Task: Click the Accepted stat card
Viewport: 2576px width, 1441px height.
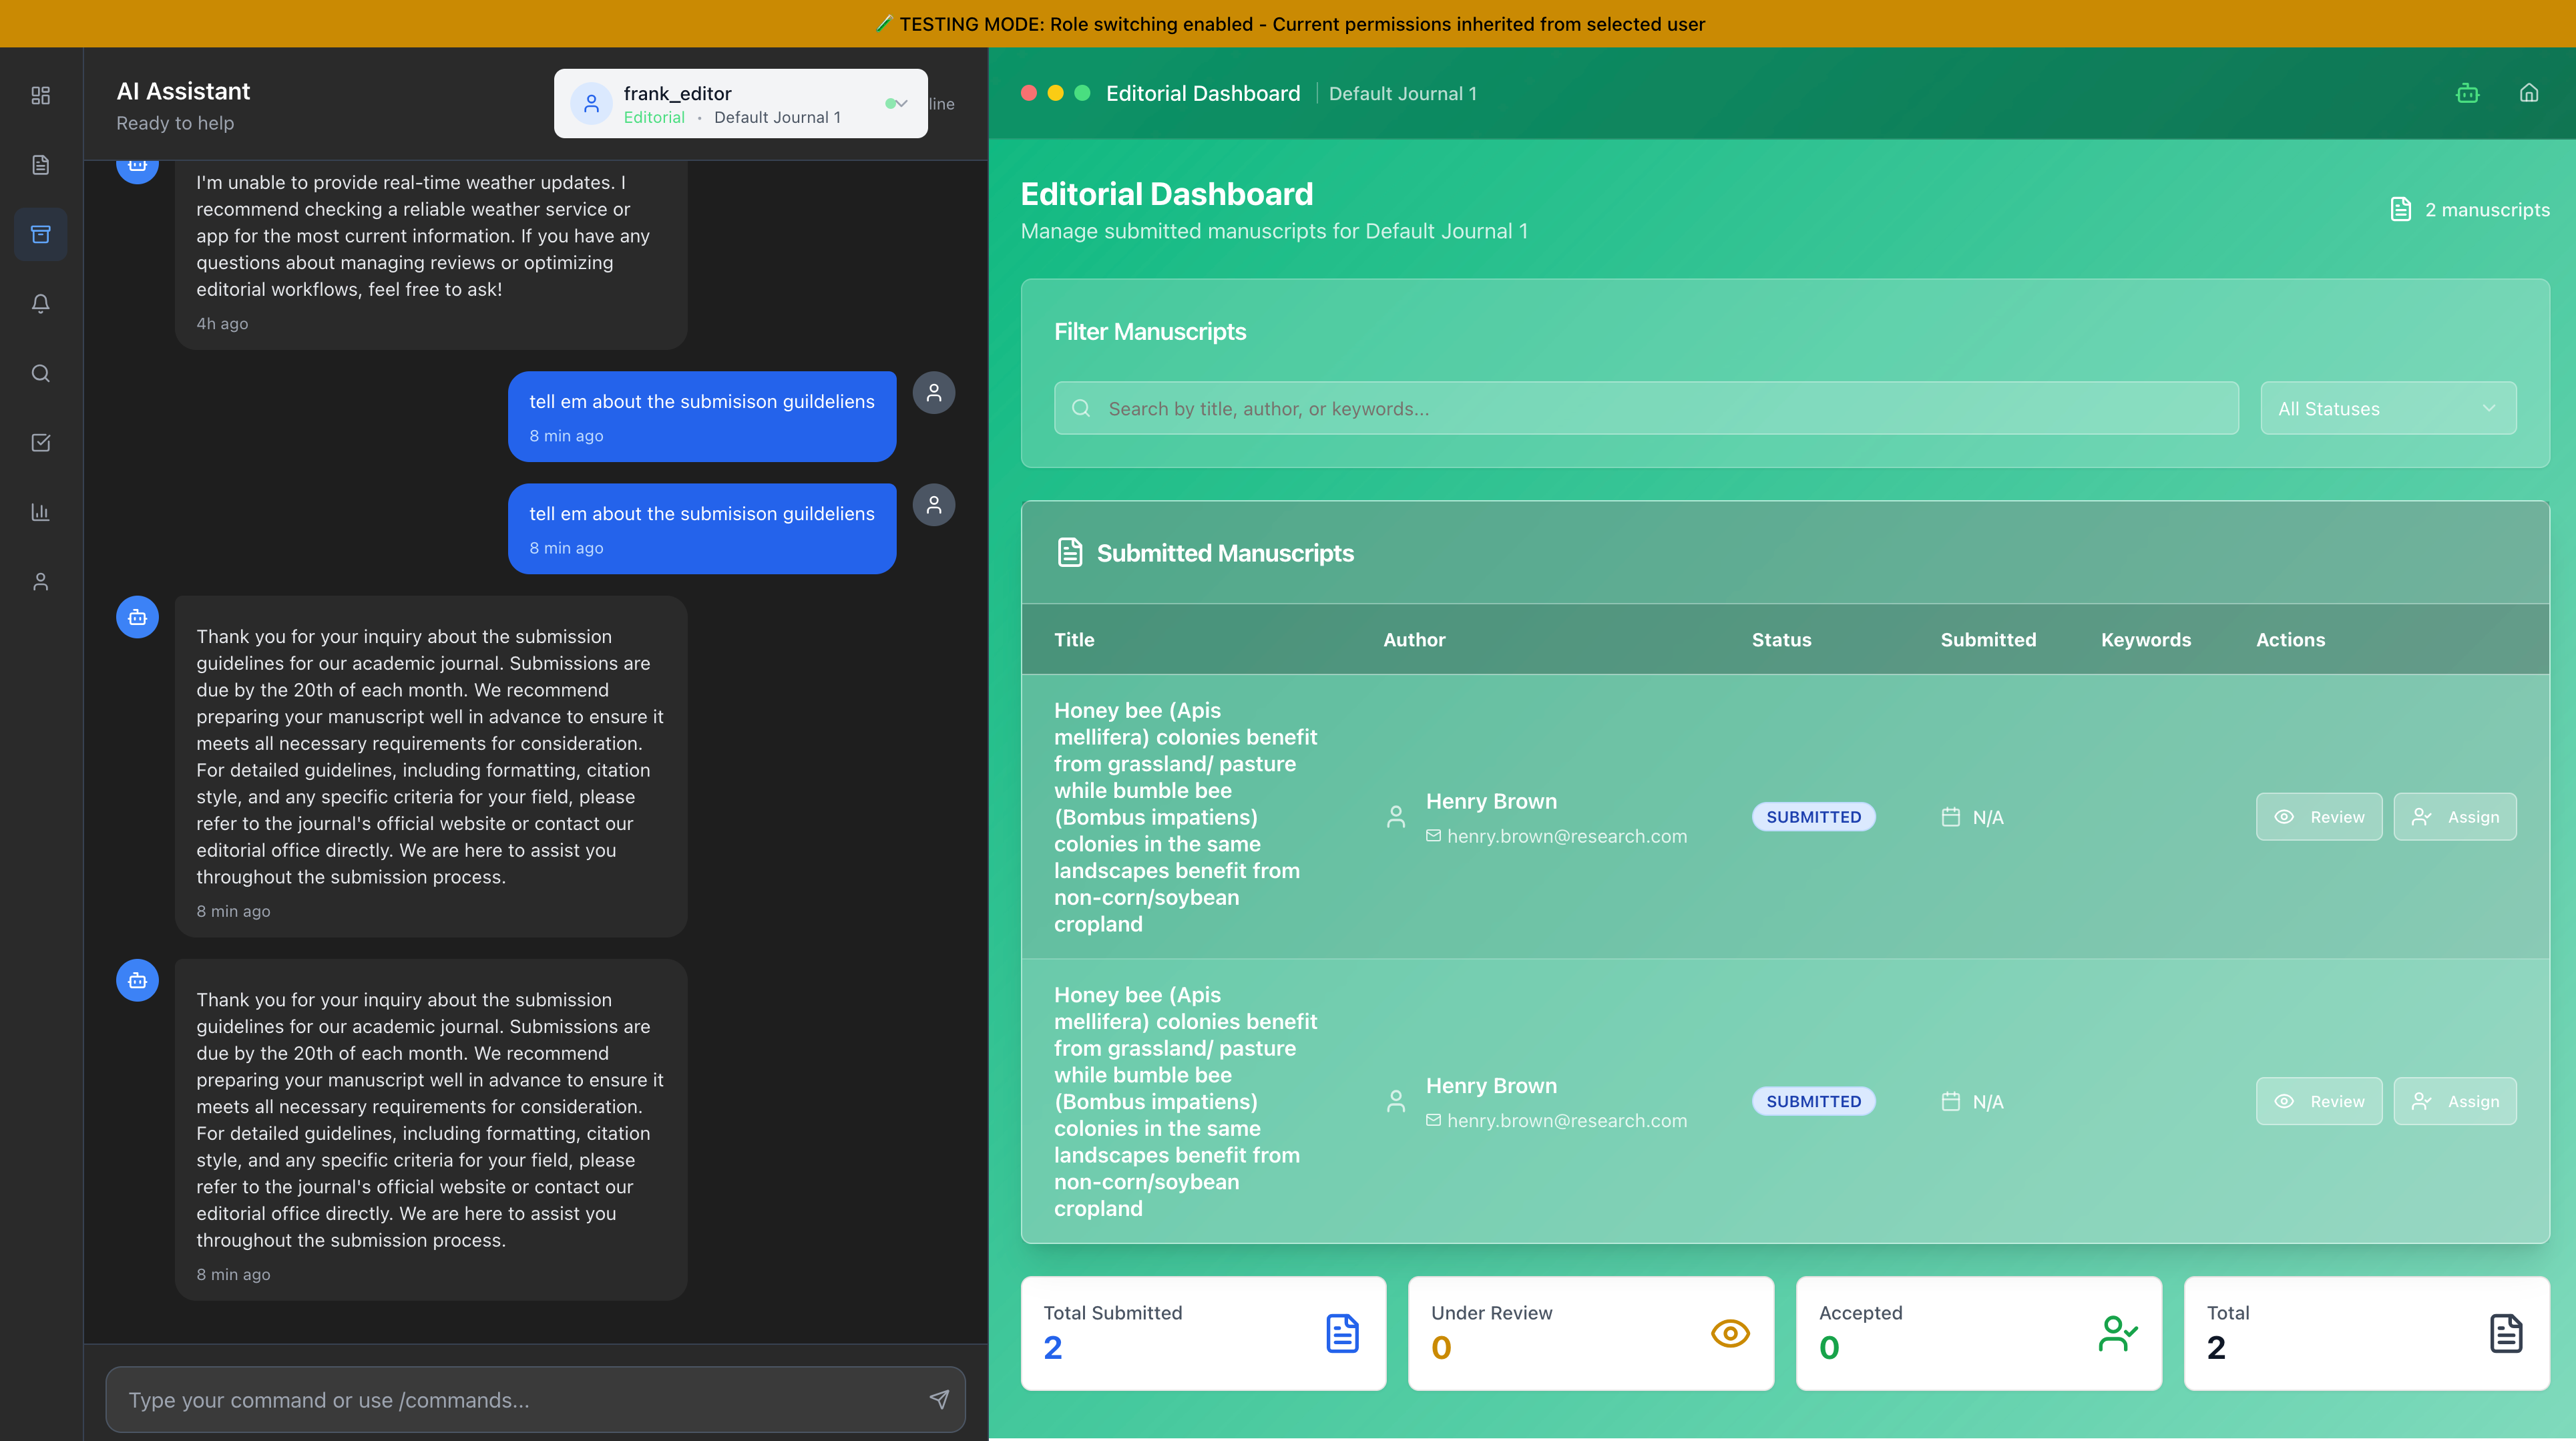Action: click(1979, 1333)
